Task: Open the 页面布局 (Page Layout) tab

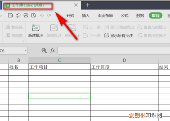Action: pyautogui.click(x=105, y=16)
